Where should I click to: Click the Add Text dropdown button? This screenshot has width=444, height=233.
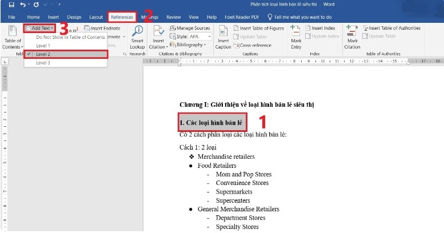39,28
